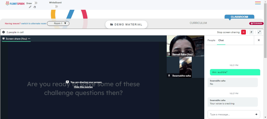
Task: Open screen share options ellipsis
Action: click(x=29, y=39)
